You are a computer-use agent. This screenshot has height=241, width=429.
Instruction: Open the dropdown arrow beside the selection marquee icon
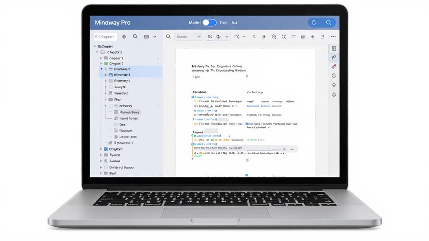point(244,37)
